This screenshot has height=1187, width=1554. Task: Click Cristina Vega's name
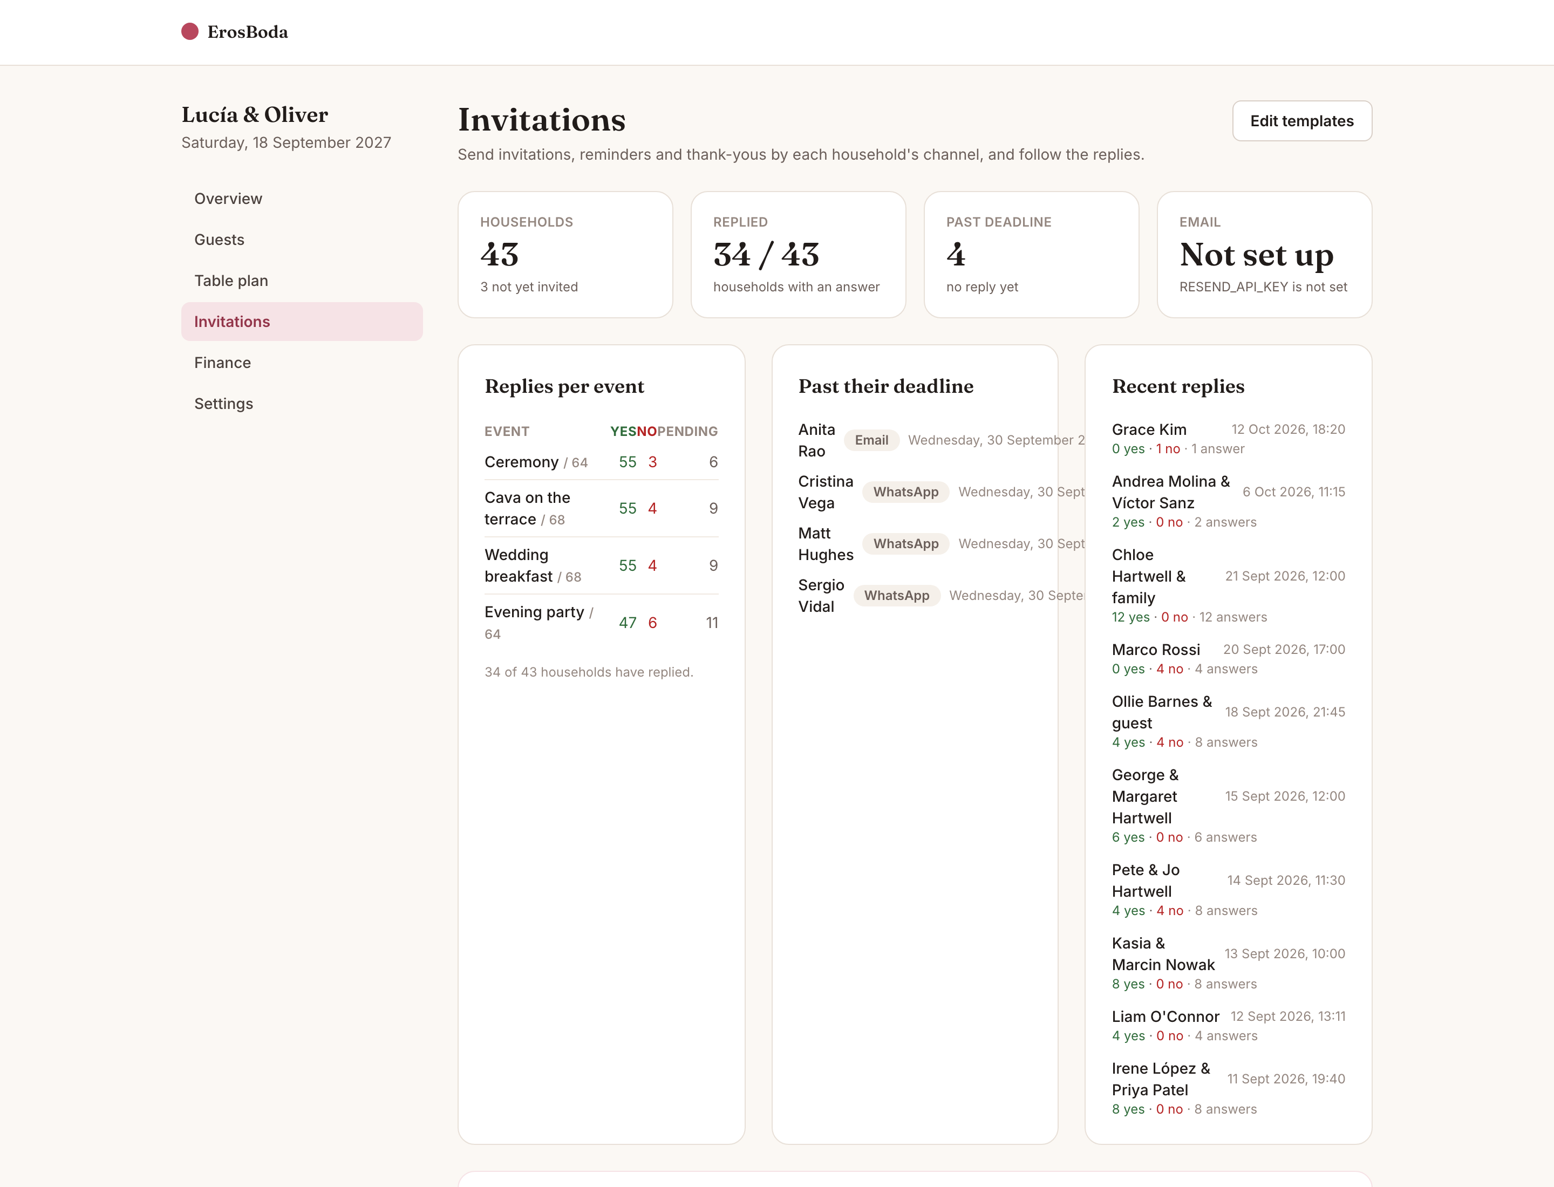[x=826, y=492]
